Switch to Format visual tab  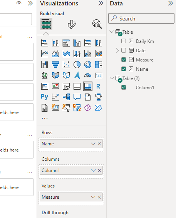click(72, 24)
